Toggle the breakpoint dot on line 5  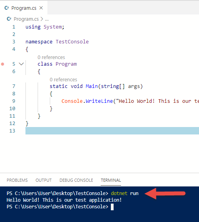pos(3,64)
